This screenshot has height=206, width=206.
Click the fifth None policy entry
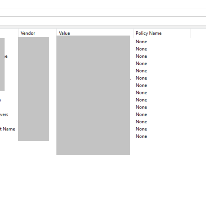pos(141,71)
